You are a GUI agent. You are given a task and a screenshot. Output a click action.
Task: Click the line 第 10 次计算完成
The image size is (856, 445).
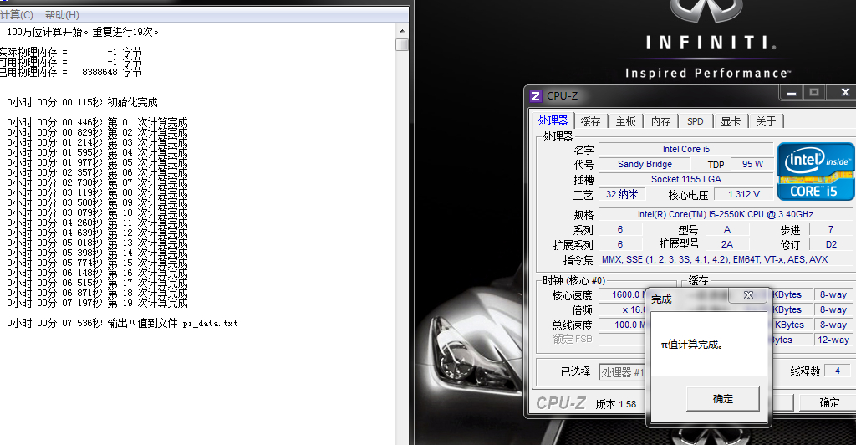pyautogui.click(x=97, y=212)
